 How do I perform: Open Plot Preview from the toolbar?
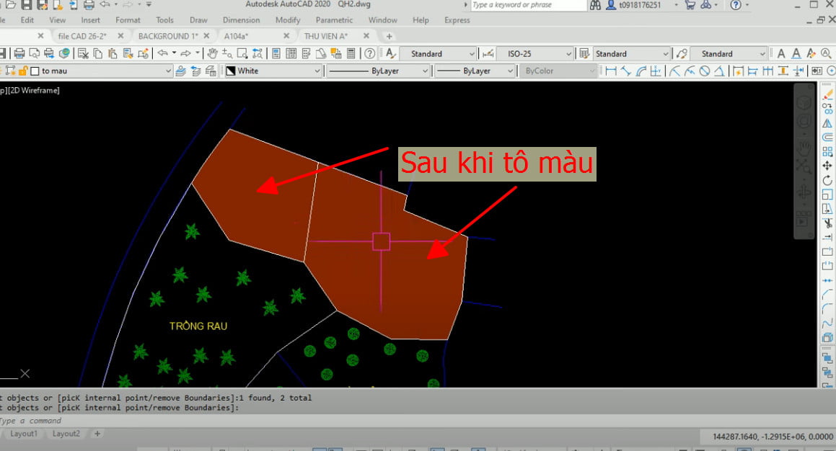[x=34, y=53]
